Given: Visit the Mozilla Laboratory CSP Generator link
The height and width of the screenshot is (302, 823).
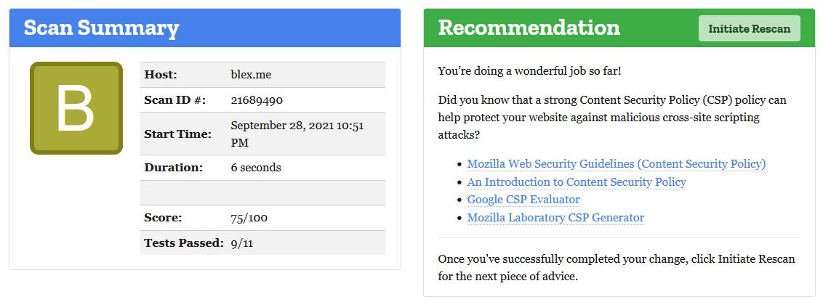Looking at the screenshot, I should pos(555,218).
